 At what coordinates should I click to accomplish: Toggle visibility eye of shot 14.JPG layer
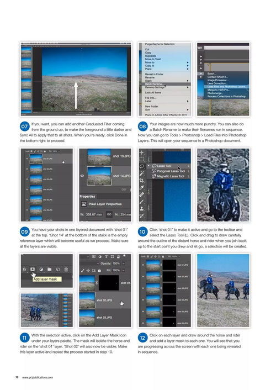[x=82, y=176]
